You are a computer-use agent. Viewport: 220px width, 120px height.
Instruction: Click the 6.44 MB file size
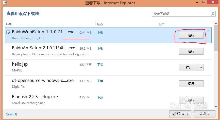[86, 33]
